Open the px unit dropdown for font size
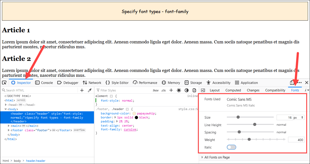Viewport: 310px width, 164px height. 299,117
